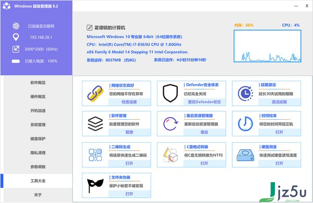Click the globe internet connection icon
This screenshot has width=313, height=203.
pyautogui.click(x=16, y=26)
